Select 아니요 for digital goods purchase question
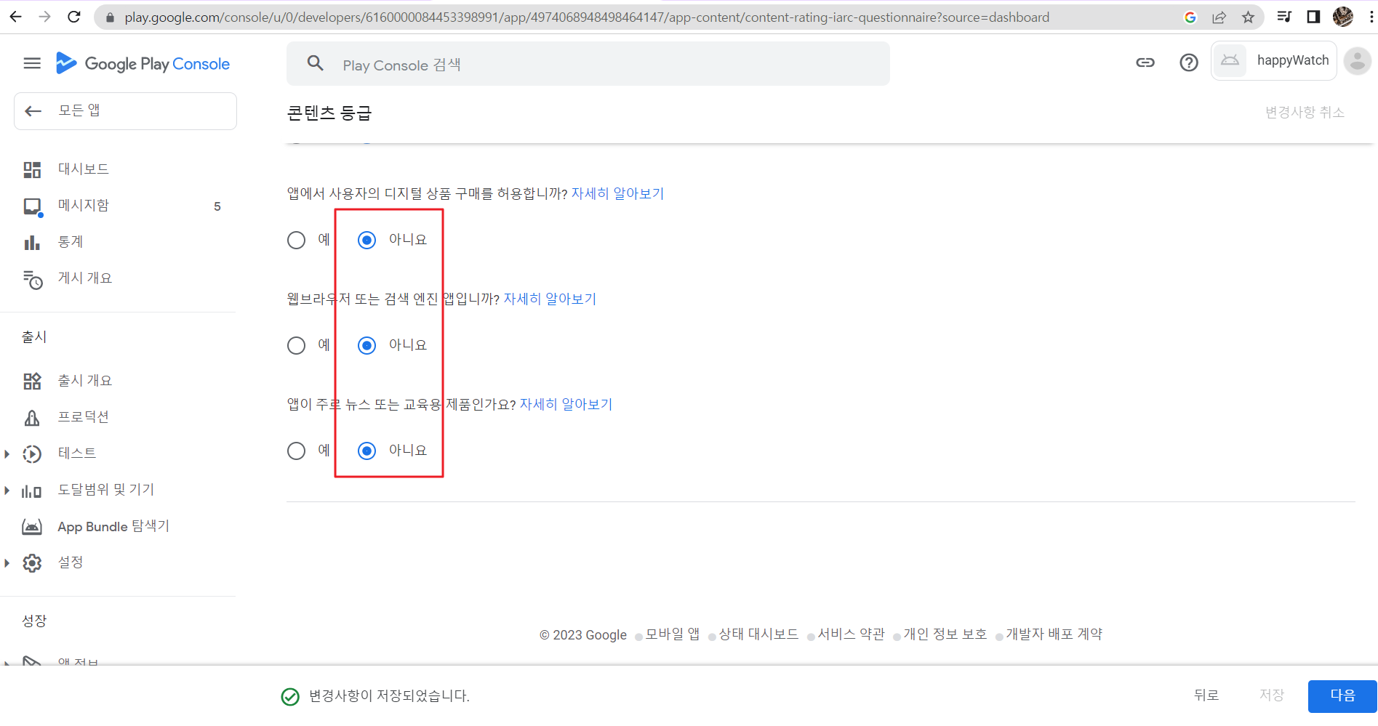1378x726 pixels. (x=367, y=240)
